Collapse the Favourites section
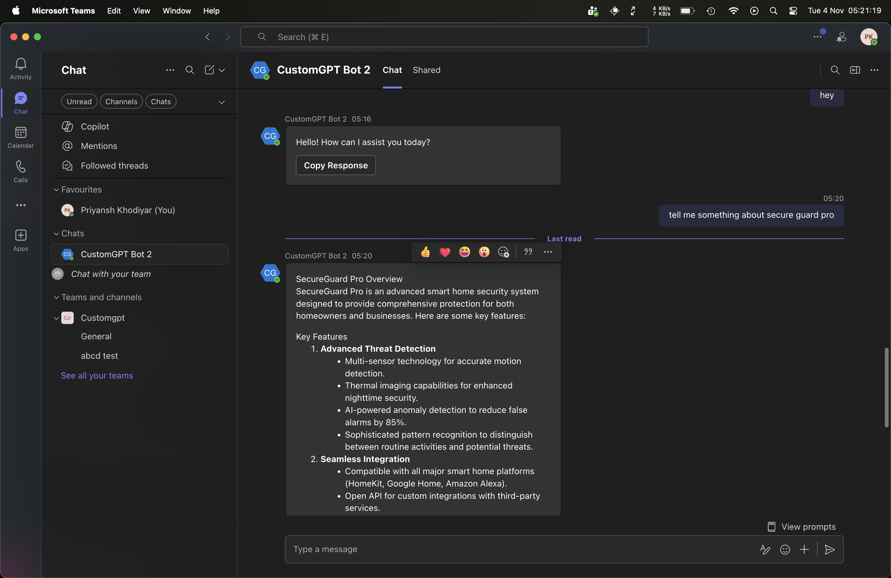891x578 pixels. (56, 190)
